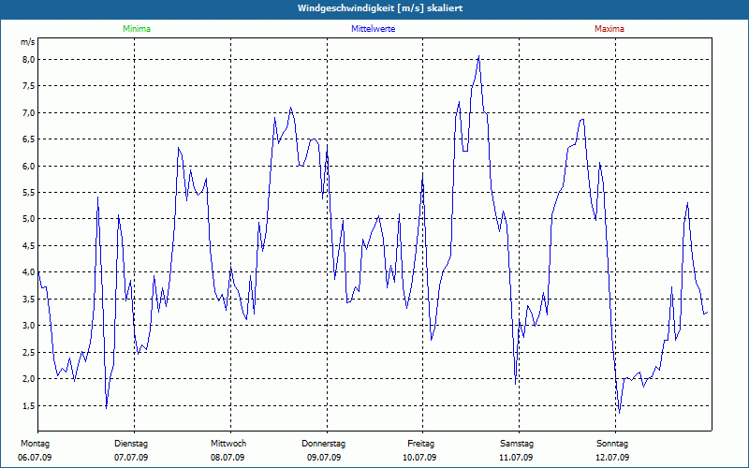The height and width of the screenshot is (468, 749).
Task: Click the Sonntag day label
Action: click(x=612, y=444)
